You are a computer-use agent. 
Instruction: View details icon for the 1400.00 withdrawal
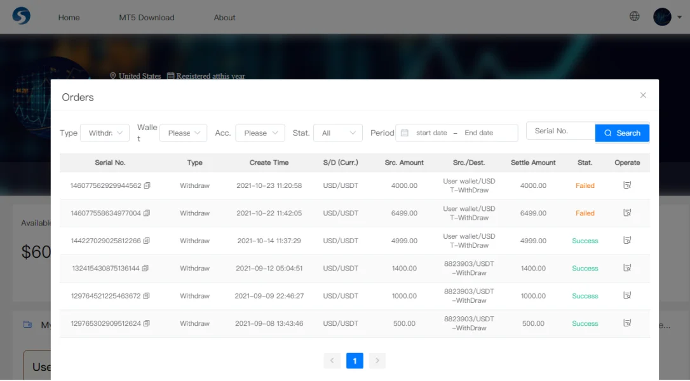[x=627, y=268]
